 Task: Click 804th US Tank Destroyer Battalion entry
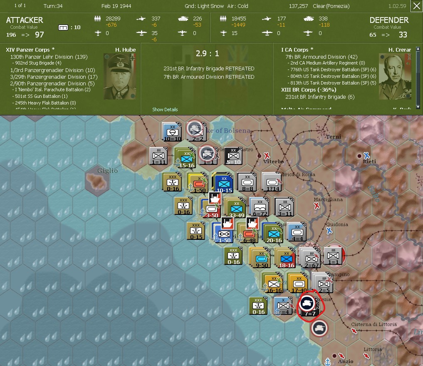pyautogui.click(x=332, y=76)
